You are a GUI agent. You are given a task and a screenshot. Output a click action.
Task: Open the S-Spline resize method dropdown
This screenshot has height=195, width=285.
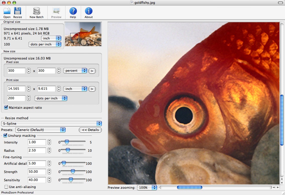pyautogui.click(x=51, y=123)
